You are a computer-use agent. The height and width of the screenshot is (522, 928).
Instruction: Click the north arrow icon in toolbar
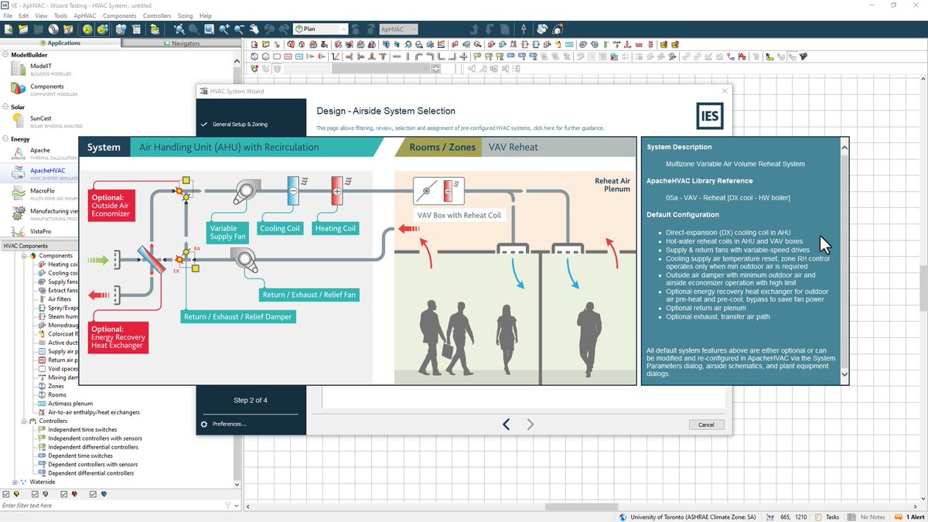coord(524,29)
